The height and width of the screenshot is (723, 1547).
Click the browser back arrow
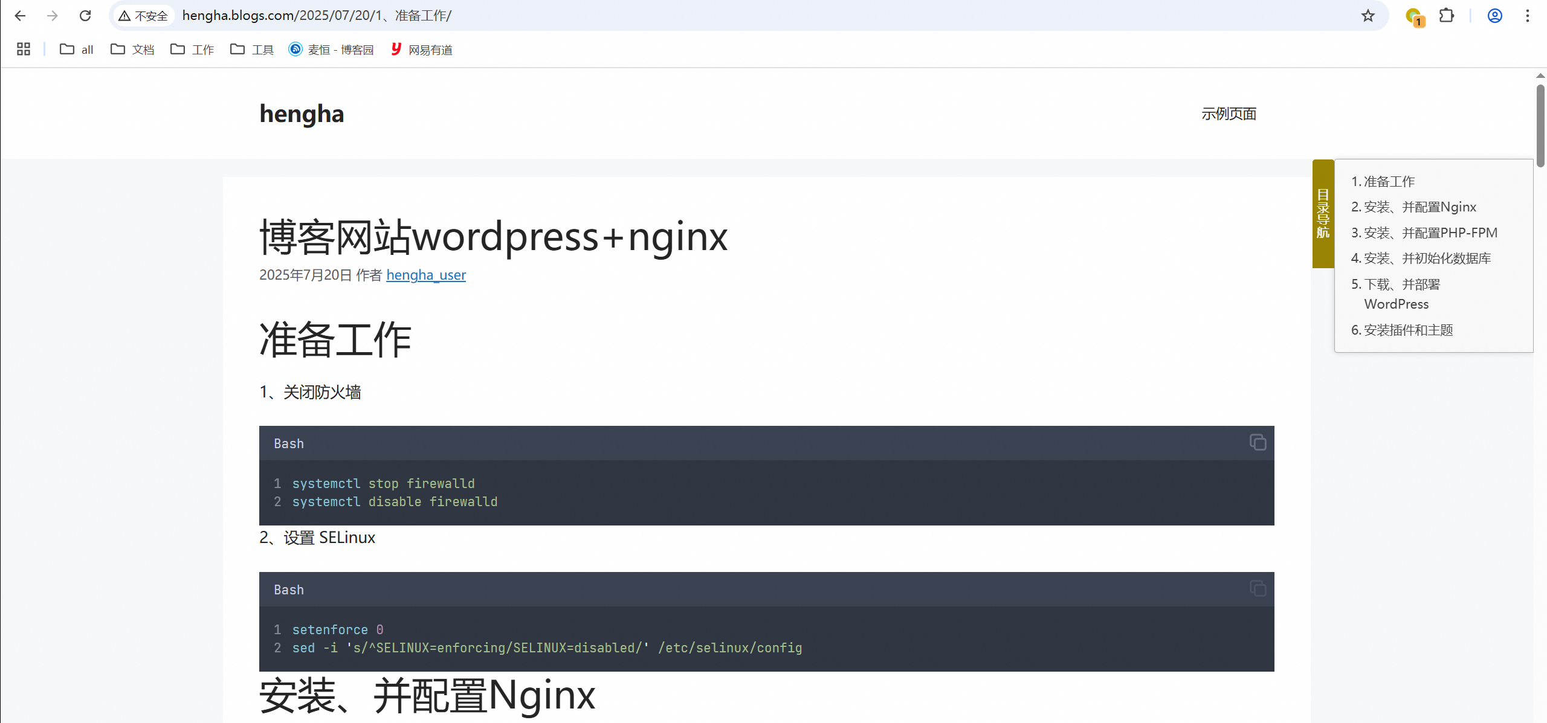click(x=20, y=16)
